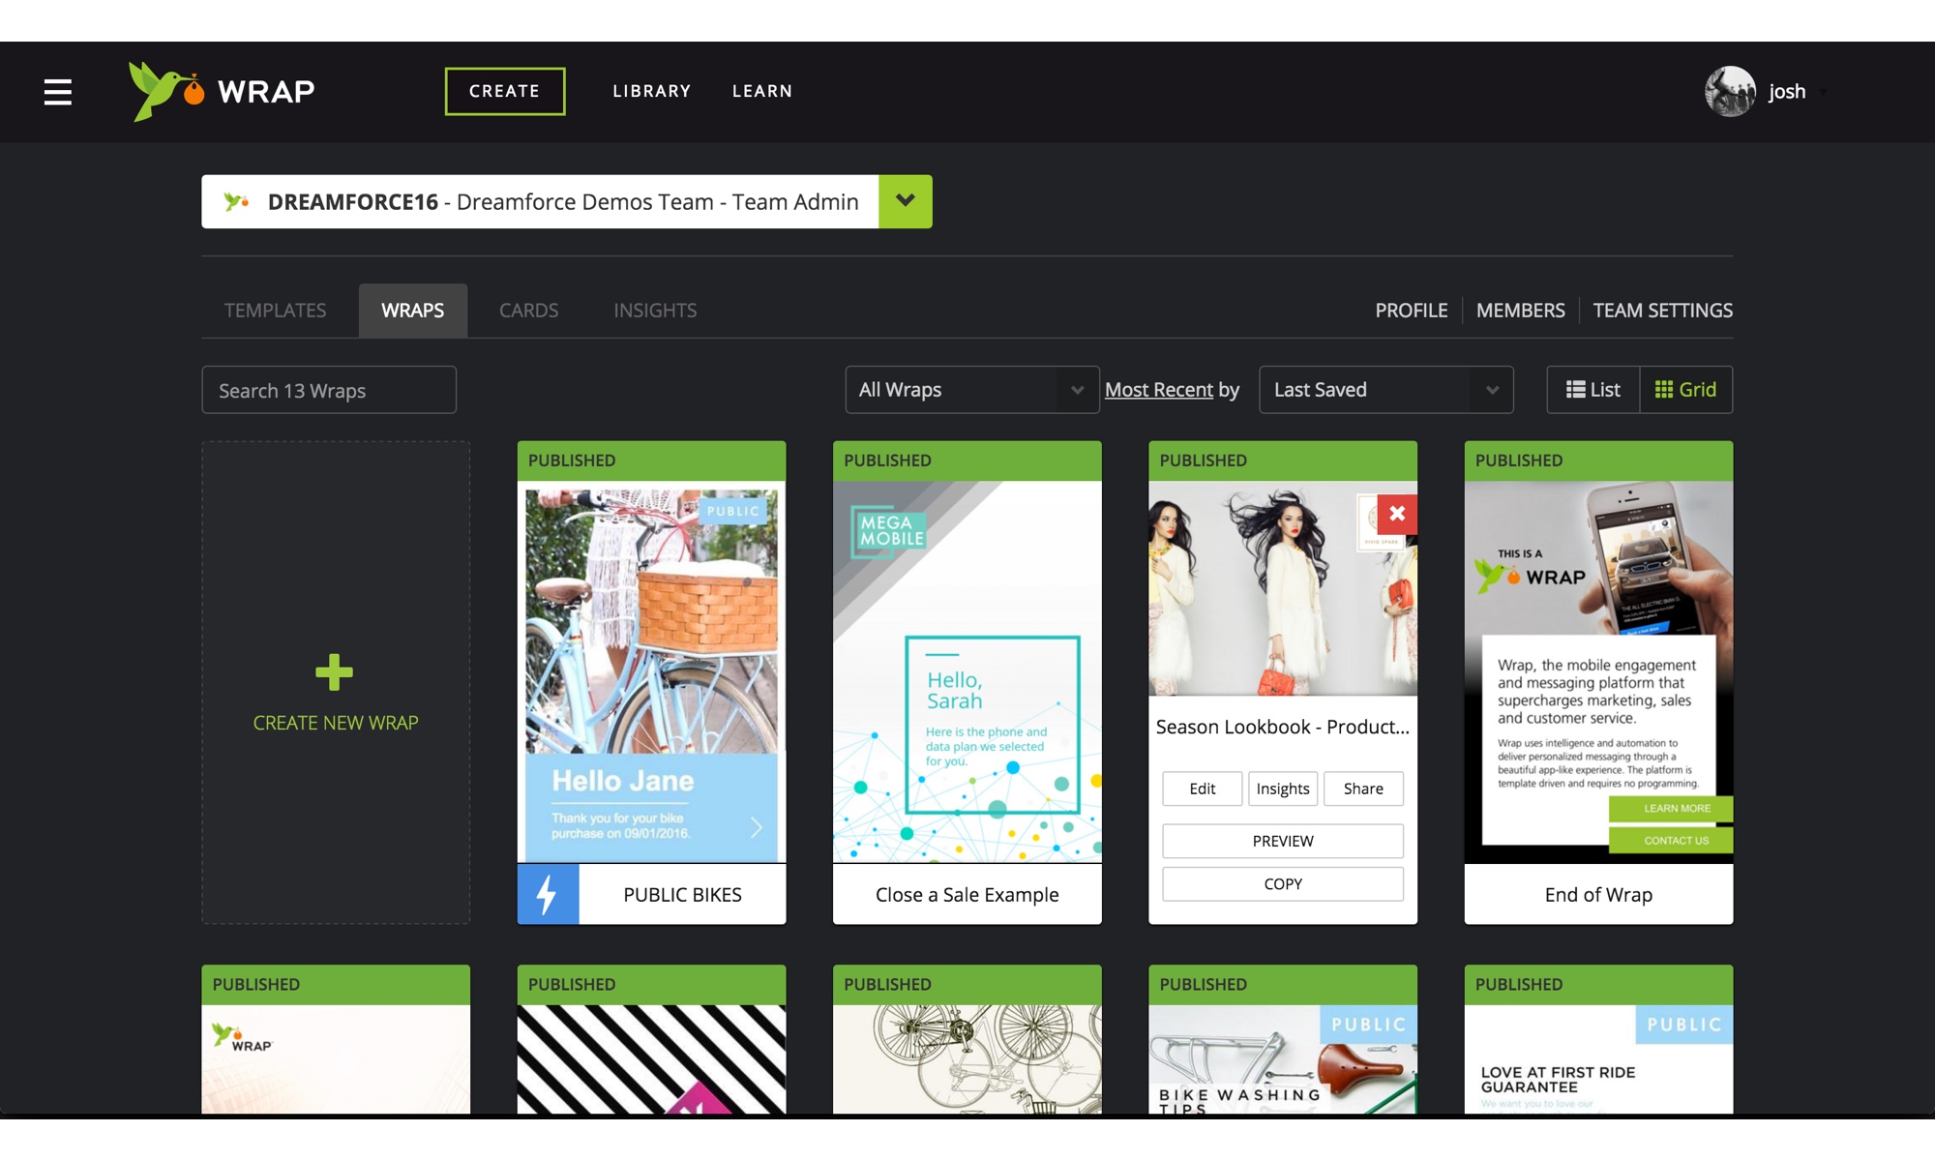The width and height of the screenshot is (1935, 1161).
Task: Click COPY on Season Lookbook card
Action: [x=1283, y=883]
